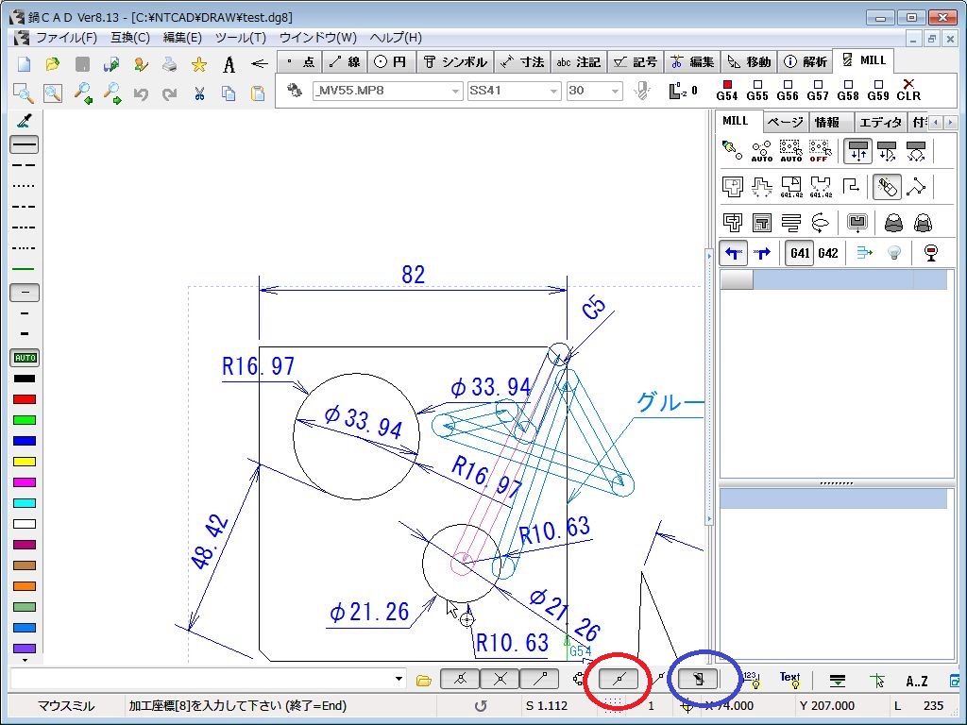The height and width of the screenshot is (725, 967).
Task: Open the 30 value dropdown
Action: [615, 92]
